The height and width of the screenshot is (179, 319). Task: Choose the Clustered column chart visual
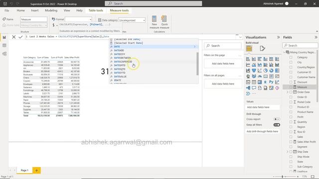pyautogui.click(x=266, y=59)
